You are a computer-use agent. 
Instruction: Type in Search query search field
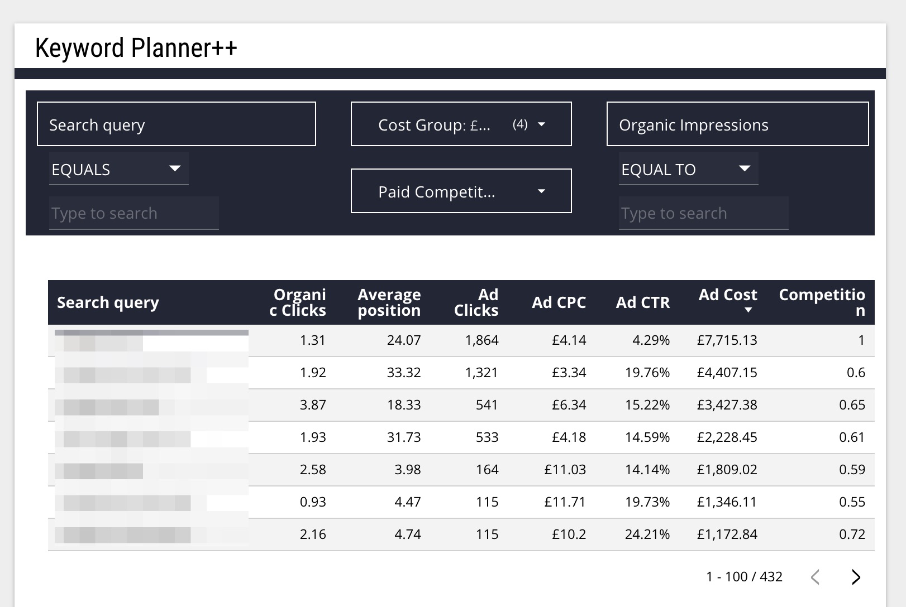tap(133, 213)
